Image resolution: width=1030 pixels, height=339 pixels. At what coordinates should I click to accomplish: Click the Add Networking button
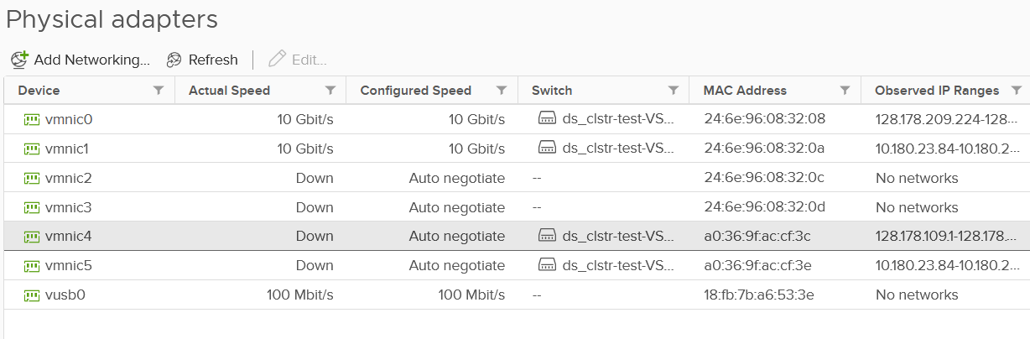pos(91,60)
